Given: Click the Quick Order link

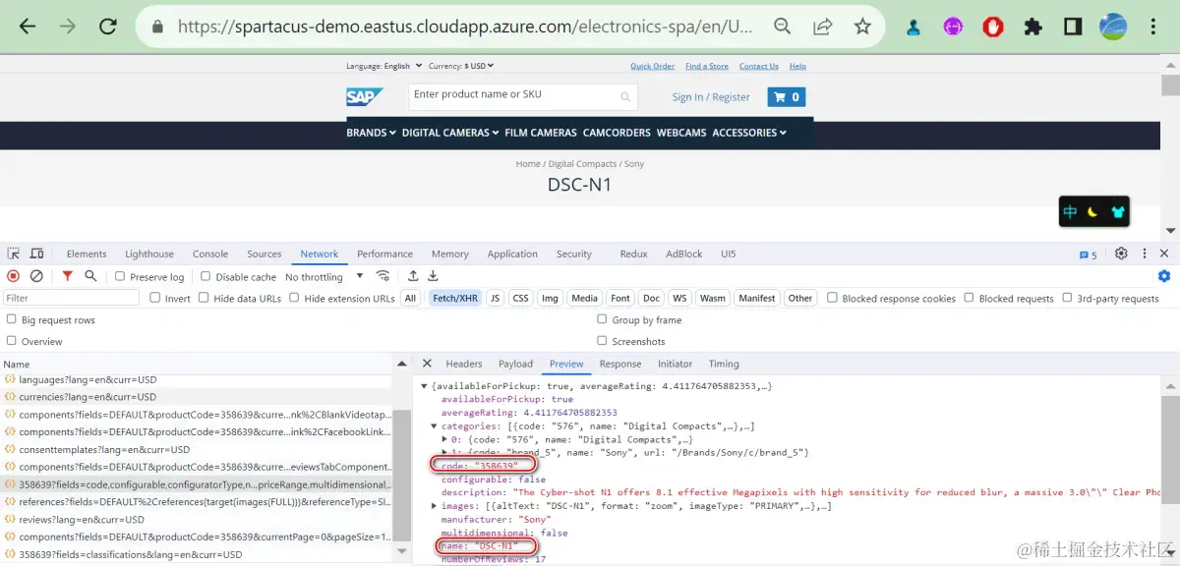Looking at the screenshot, I should click(652, 66).
